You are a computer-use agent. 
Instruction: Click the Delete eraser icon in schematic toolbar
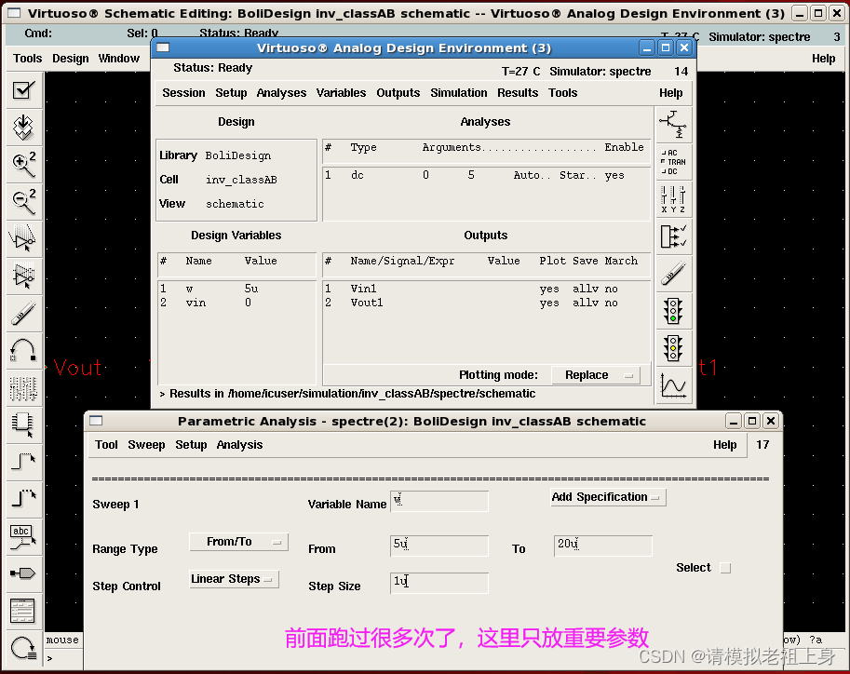(x=23, y=313)
